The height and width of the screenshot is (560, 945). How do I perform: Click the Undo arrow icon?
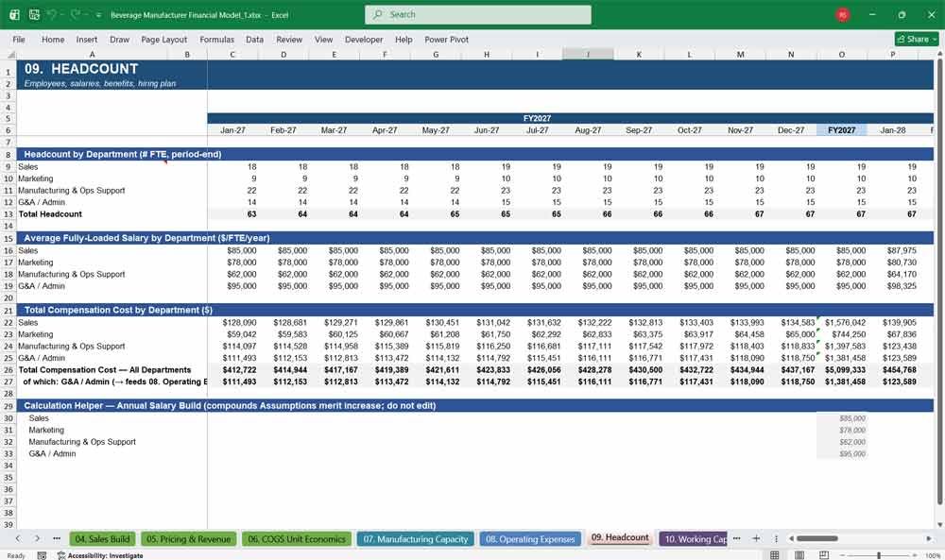point(51,14)
